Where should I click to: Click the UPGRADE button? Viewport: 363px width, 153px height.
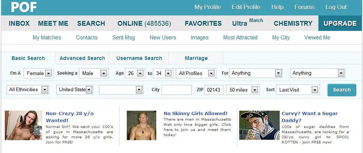[340, 23]
